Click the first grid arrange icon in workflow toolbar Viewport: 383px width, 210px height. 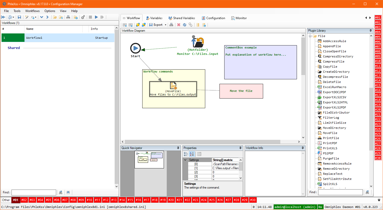(125, 25)
